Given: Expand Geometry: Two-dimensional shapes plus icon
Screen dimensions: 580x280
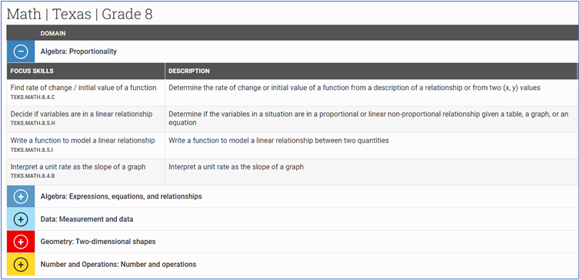Looking at the screenshot, I should (x=21, y=242).
